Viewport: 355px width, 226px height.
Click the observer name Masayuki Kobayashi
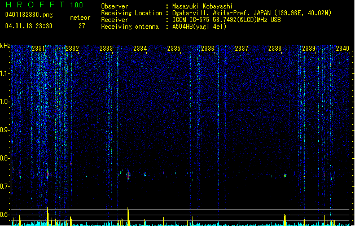(x=203, y=6)
